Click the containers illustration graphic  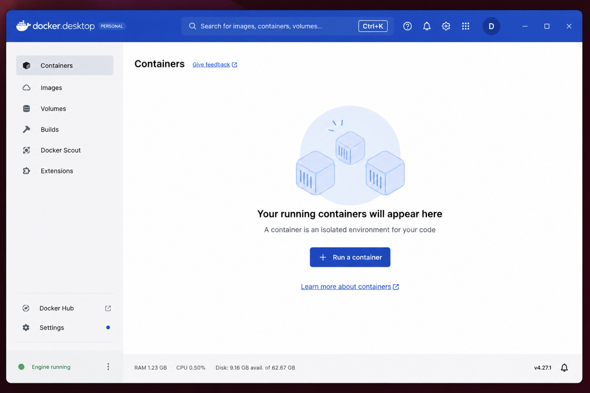[x=350, y=156]
